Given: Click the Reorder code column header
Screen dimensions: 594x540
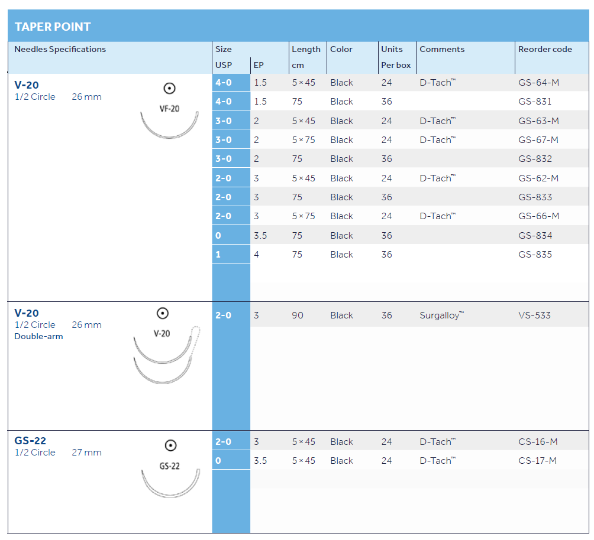Looking at the screenshot, I should pyautogui.click(x=545, y=49).
